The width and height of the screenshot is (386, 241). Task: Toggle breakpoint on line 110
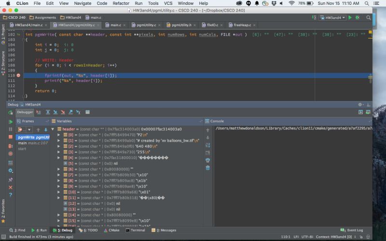[18, 76]
